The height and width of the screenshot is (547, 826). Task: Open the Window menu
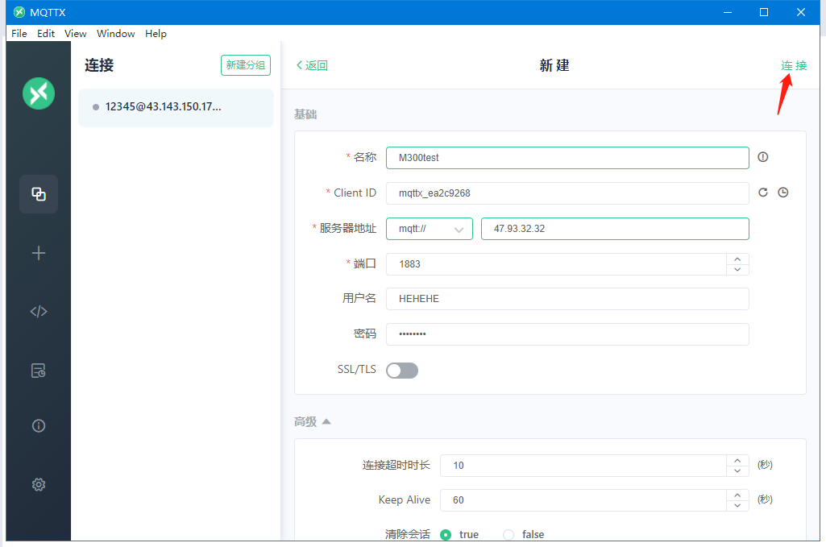pos(115,34)
